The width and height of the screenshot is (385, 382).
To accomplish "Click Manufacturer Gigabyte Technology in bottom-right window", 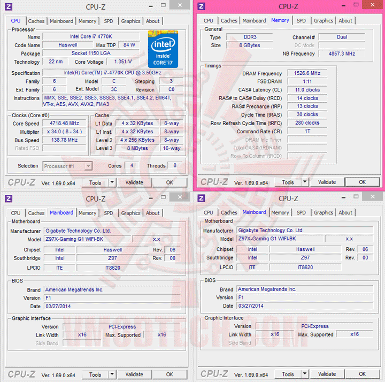I will click(x=305, y=231).
